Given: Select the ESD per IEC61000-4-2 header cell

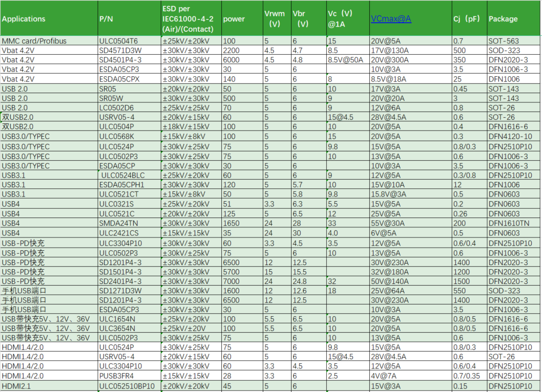Looking at the screenshot, I should coord(191,19).
